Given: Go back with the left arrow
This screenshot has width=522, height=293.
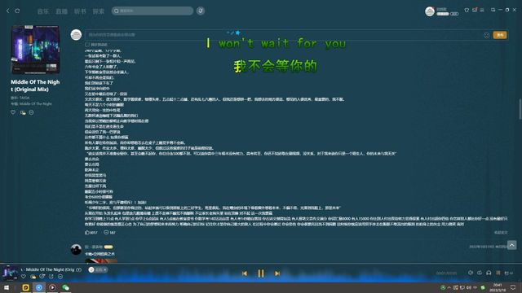Looking at the screenshot, I should pyautogui.click(x=8, y=11).
